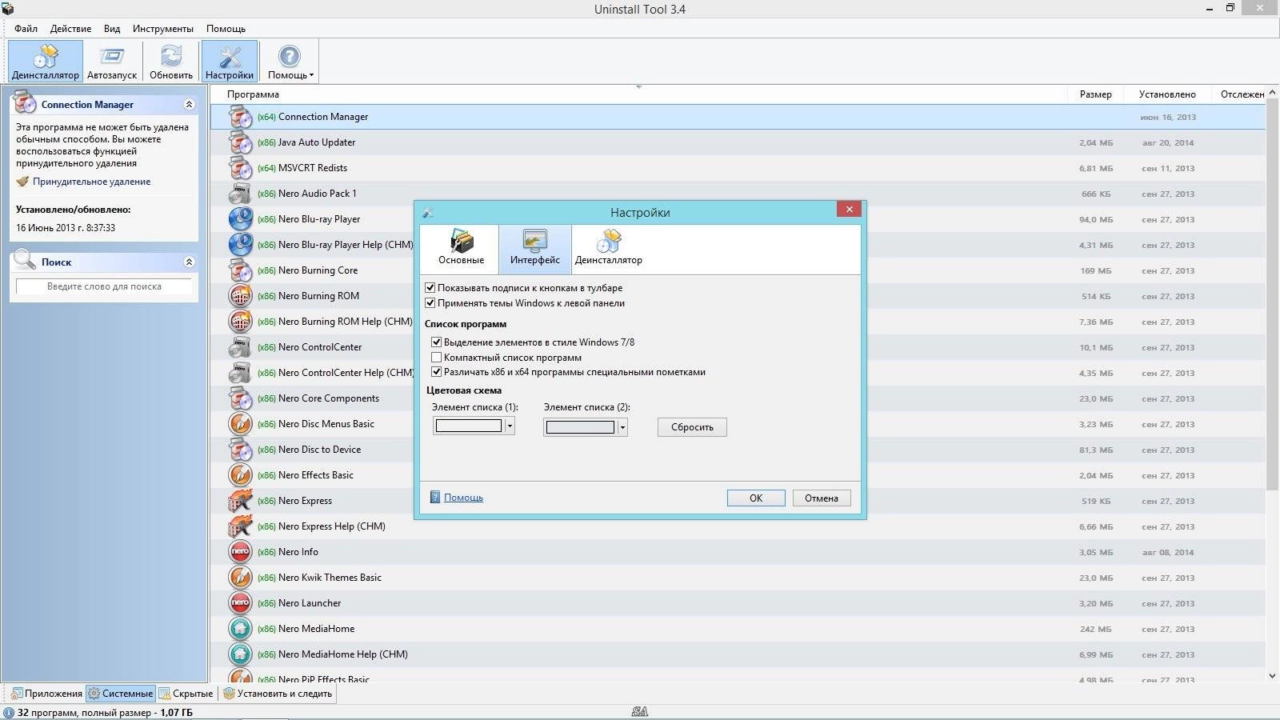Select Nero Info icon in list
This screenshot has width=1280, height=720.
[240, 552]
